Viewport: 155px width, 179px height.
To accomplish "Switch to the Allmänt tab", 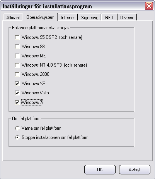I will (x=13, y=17).
